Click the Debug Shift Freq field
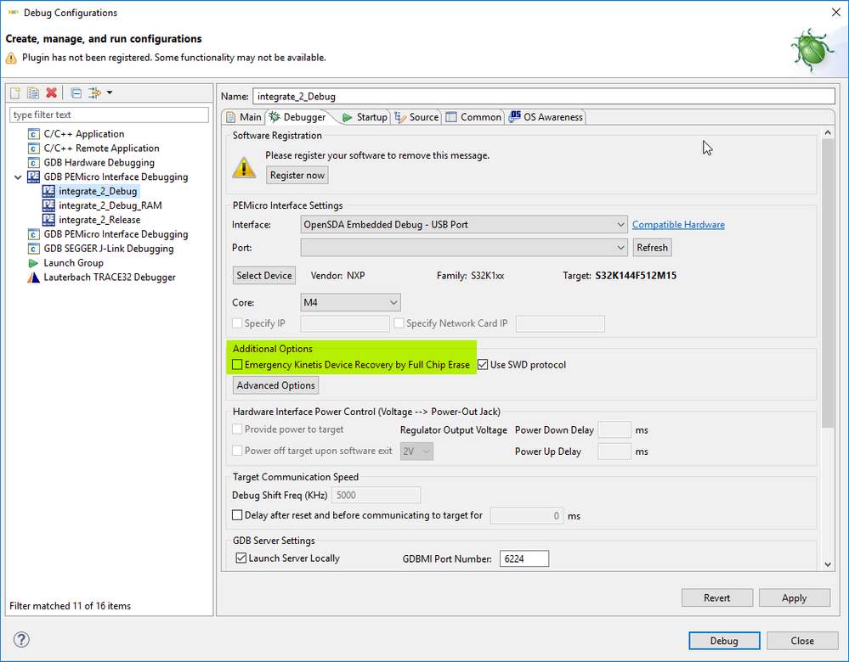The width and height of the screenshot is (849, 662). tap(376, 495)
